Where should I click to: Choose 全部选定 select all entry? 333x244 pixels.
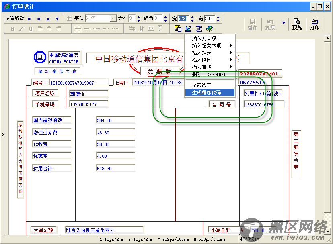coord(210,85)
